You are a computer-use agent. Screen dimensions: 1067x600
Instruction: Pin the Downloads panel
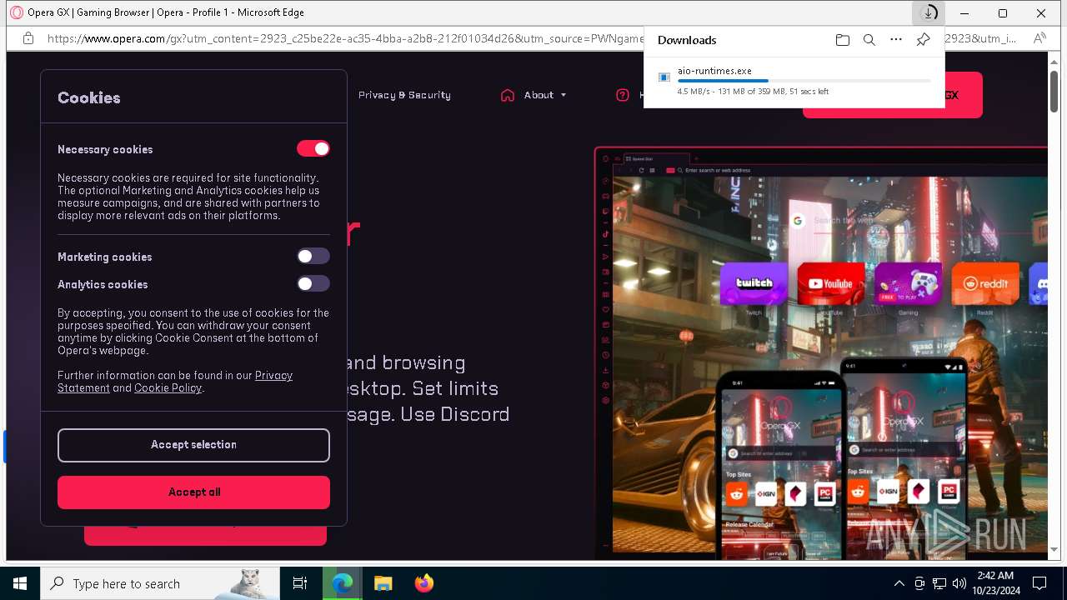(923, 40)
